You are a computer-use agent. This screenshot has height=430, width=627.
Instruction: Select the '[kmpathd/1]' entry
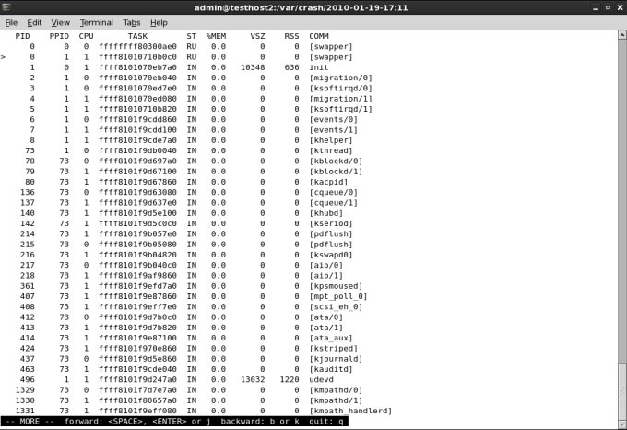click(x=336, y=400)
